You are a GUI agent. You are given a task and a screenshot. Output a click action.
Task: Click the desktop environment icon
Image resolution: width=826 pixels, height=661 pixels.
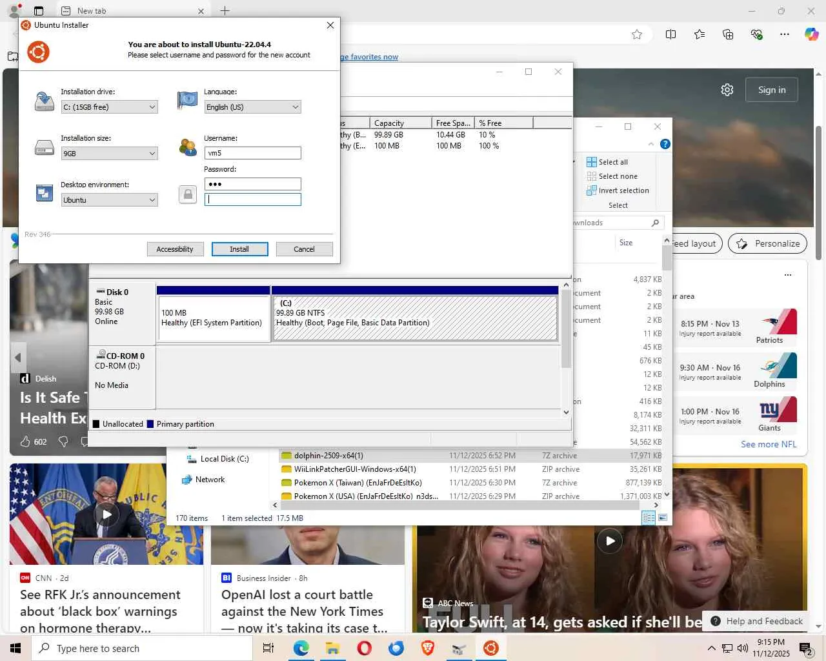45,193
